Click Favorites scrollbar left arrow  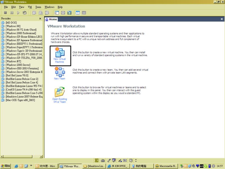[x=2, y=156]
